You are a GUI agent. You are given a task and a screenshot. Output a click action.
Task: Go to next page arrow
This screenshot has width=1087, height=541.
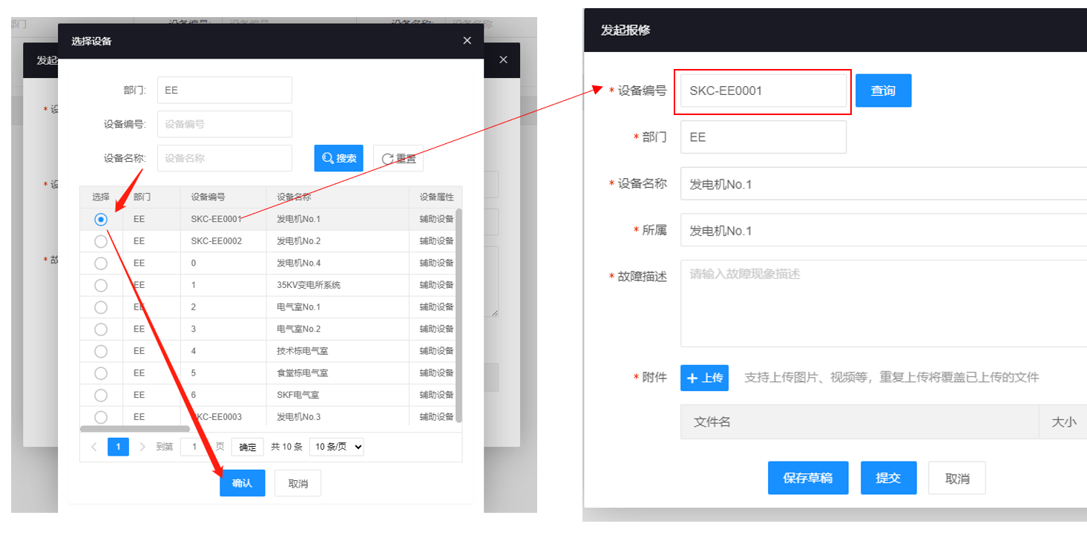coord(142,447)
